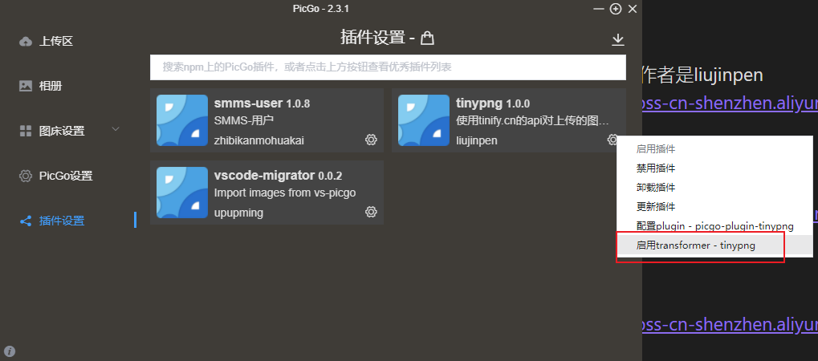Open settings gear for vscode-migrator plugin

(371, 212)
